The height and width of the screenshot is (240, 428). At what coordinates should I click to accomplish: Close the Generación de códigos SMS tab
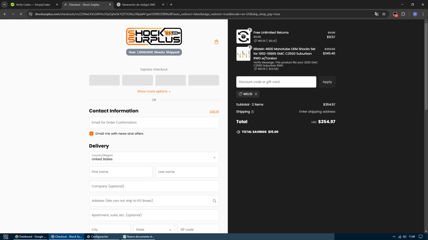pos(163,5)
